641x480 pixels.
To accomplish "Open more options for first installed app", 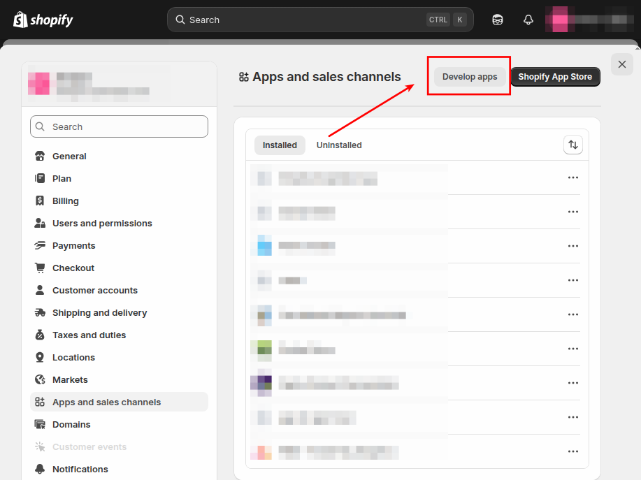I will point(572,177).
